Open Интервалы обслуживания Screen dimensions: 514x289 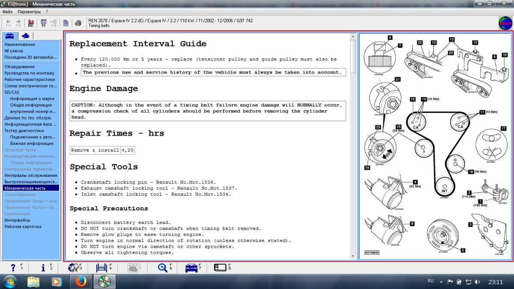click(31, 175)
